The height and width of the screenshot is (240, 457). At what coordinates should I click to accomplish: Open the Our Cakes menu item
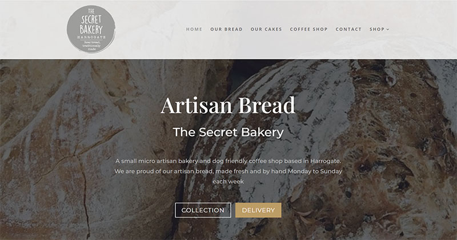266,29
